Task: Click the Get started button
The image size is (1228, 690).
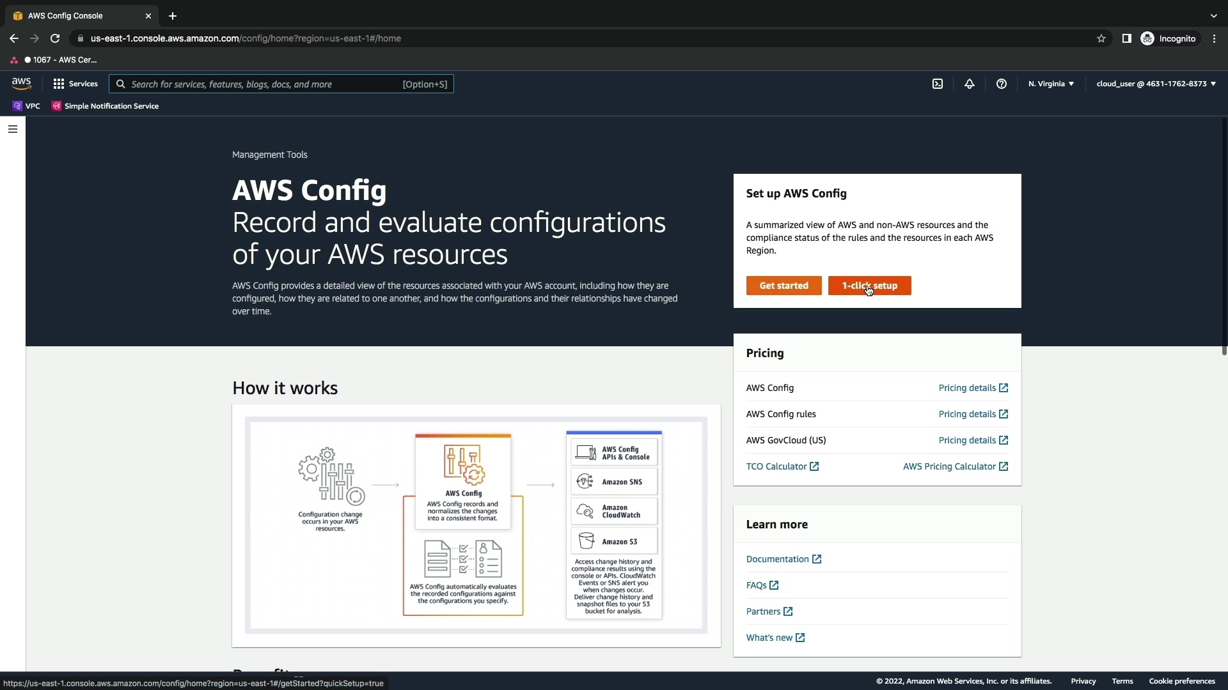Action: tap(783, 286)
